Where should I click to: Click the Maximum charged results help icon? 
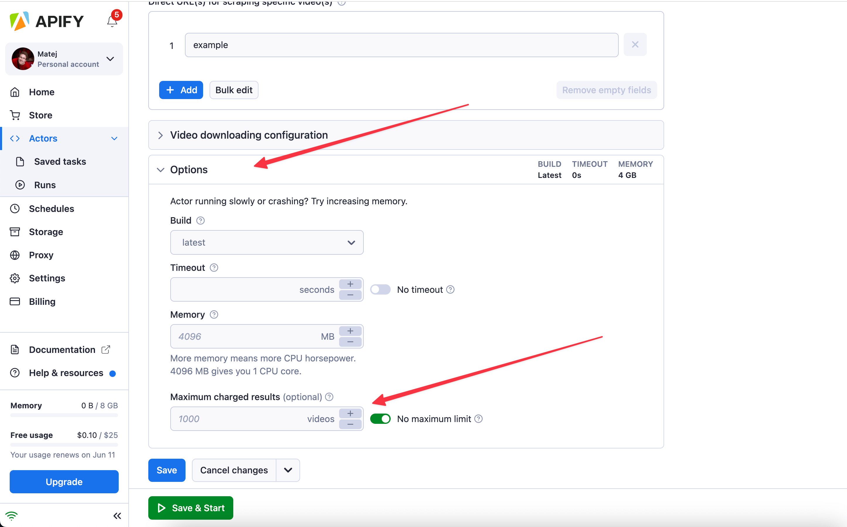click(329, 397)
